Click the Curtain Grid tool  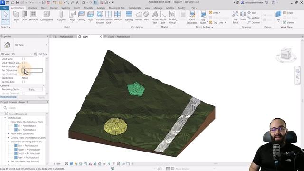click(x=109, y=18)
